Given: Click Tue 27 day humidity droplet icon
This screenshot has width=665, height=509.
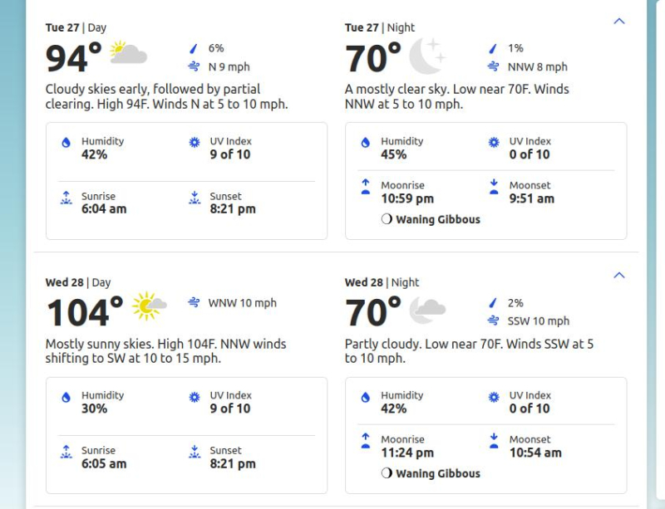Looking at the screenshot, I should 66,143.
